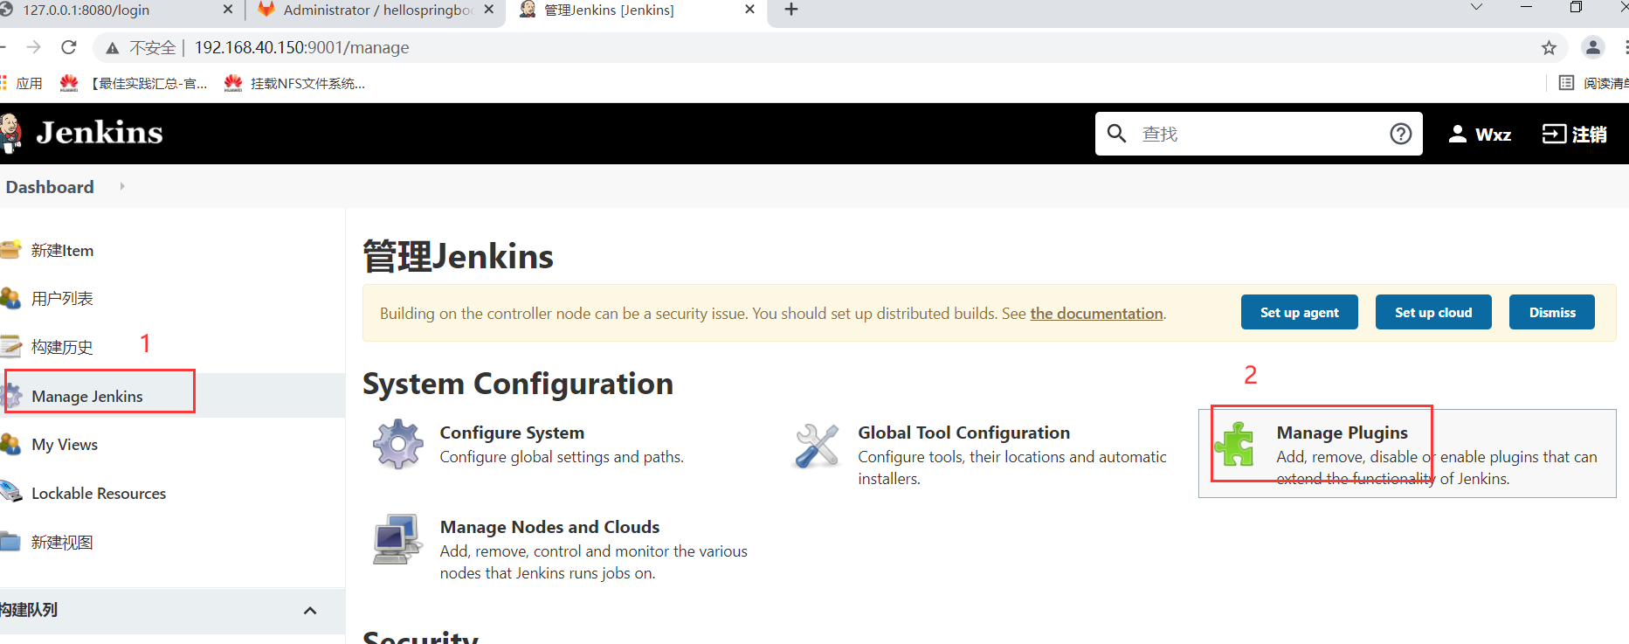Select 新建视图 in the sidebar
The height and width of the screenshot is (644, 1629).
tap(62, 543)
